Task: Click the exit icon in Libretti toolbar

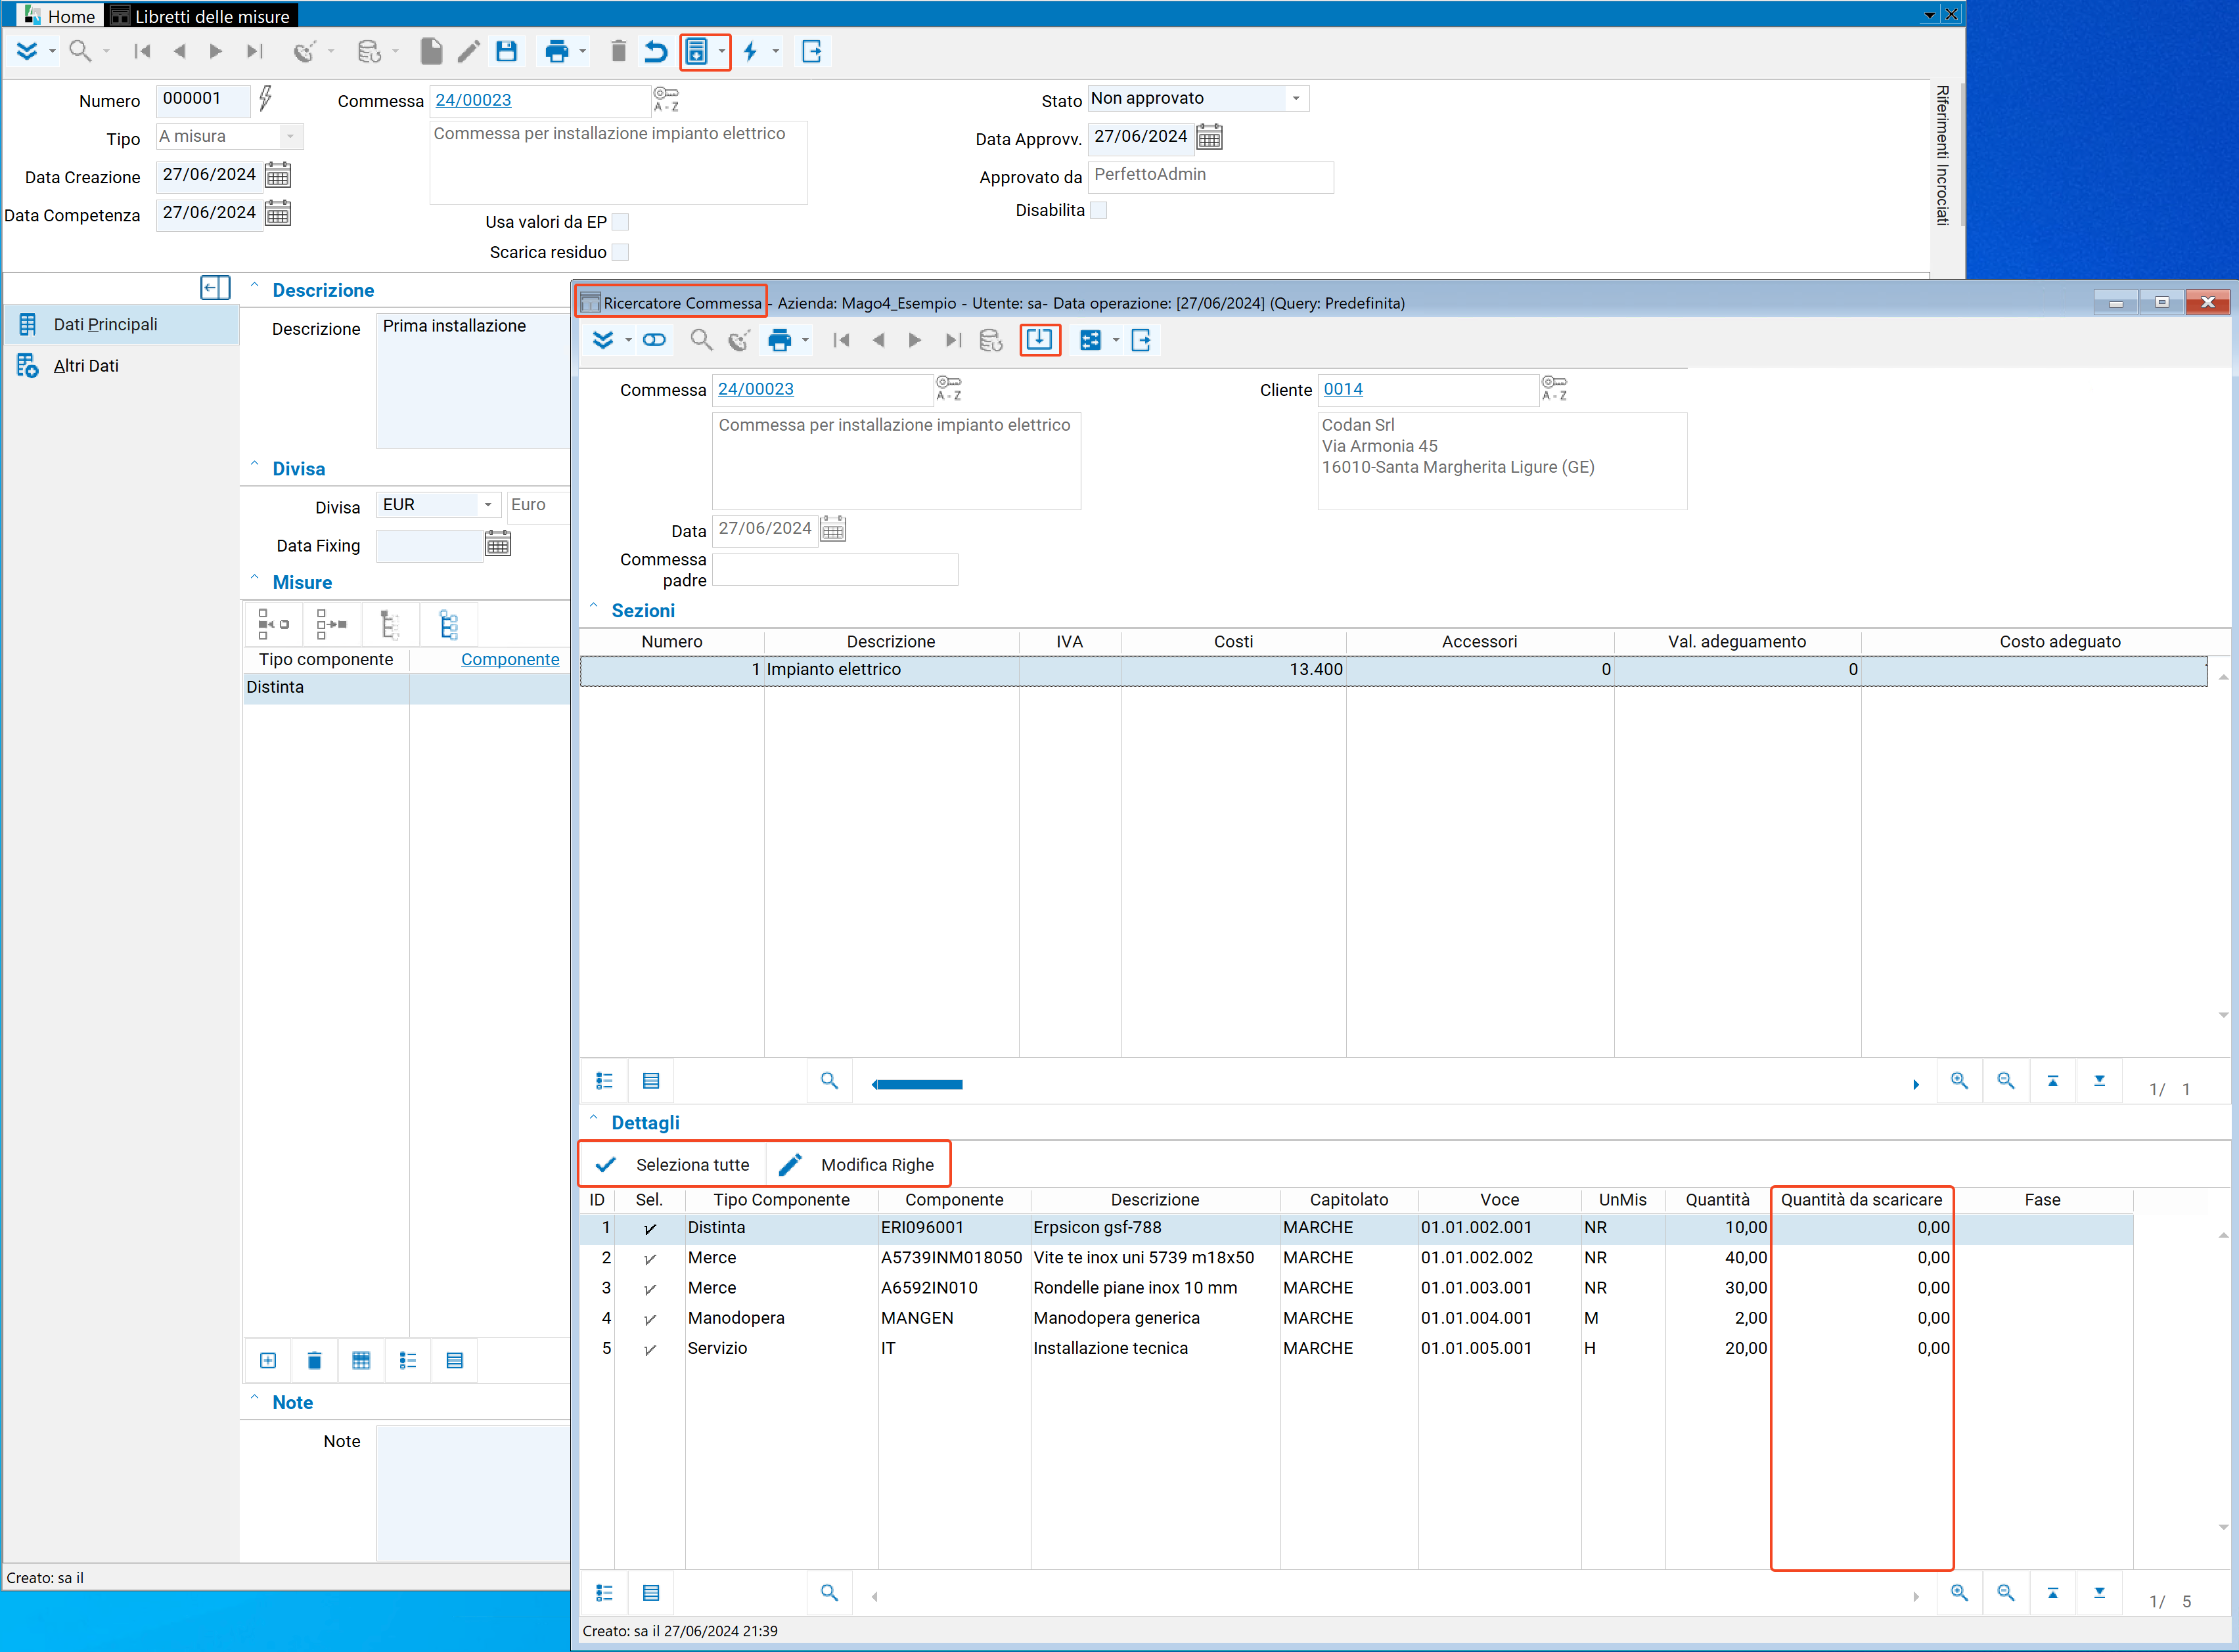Action: click(x=813, y=52)
